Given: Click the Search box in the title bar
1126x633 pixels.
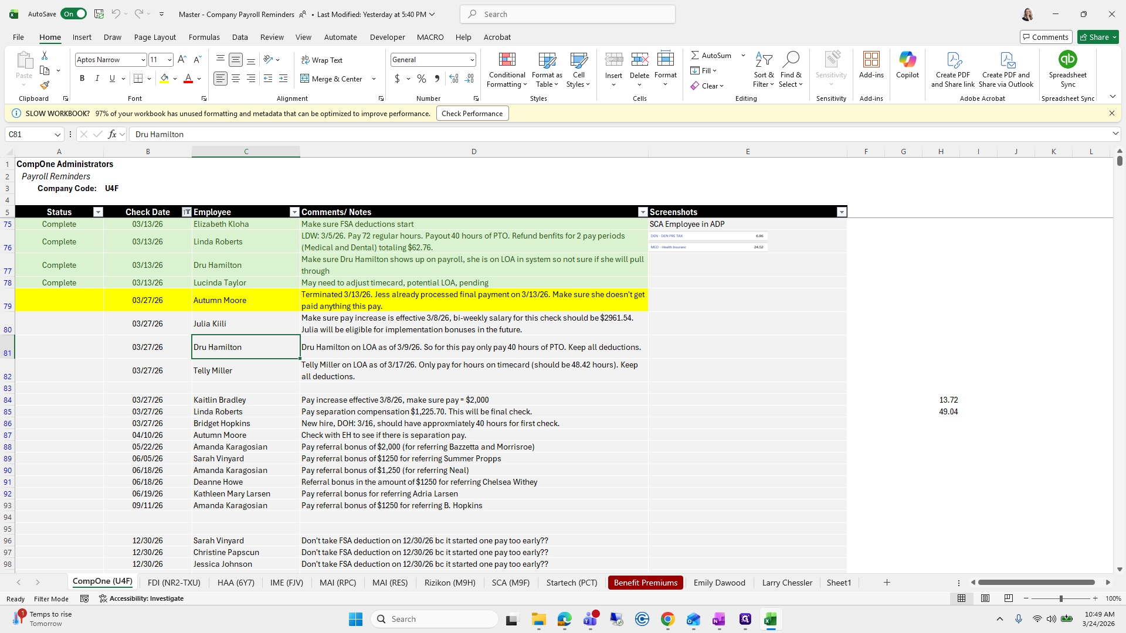Looking at the screenshot, I should click(x=567, y=14).
